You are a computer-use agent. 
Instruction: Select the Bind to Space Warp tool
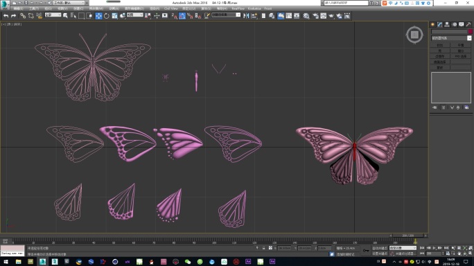(39, 16)
